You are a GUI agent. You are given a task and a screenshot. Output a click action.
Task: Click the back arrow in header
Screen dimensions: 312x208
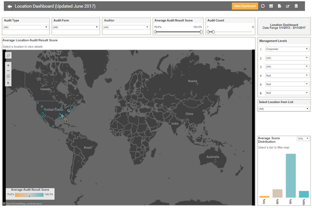coord(10,6)
